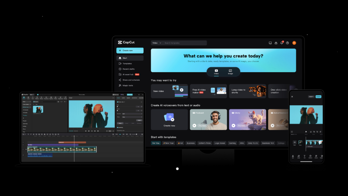Viewport: 348px width, 196px height.
Task: Open the orange user avatar on monitor
Action: [294, 43]
